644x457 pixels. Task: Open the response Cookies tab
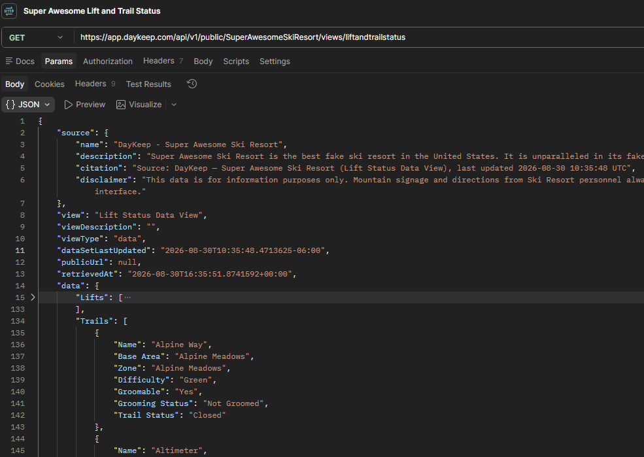coord(50,84)
